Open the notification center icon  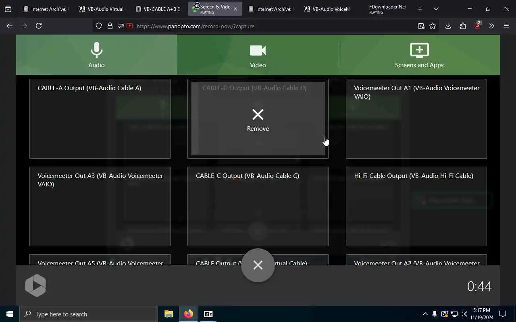pos(503,314)
